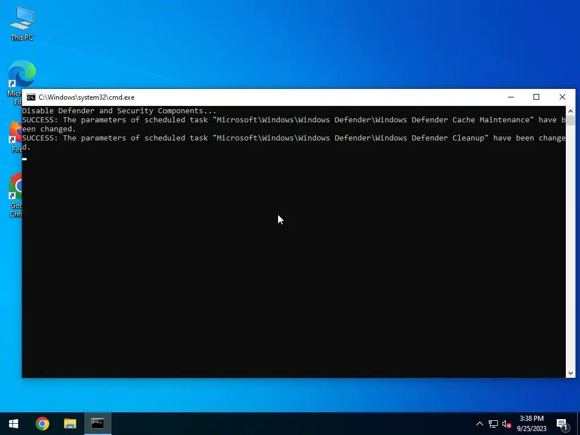Close the cmd.exe window
The image size is (580, 435).
(562, 97)
